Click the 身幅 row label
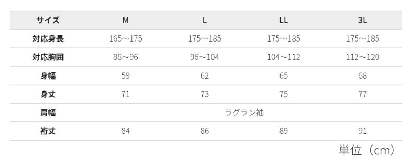 click(48, 76)
